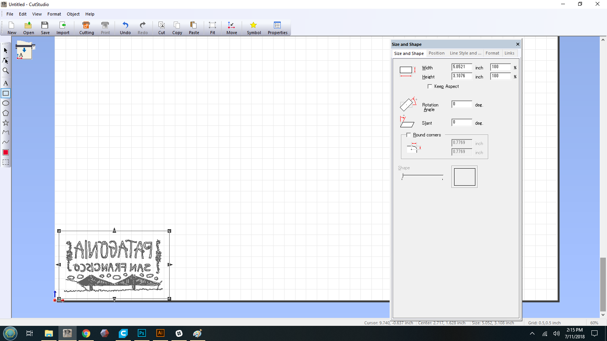The image size is (607, 341).
Task: Switch to the Line Style tab
Action: (465, 53)
